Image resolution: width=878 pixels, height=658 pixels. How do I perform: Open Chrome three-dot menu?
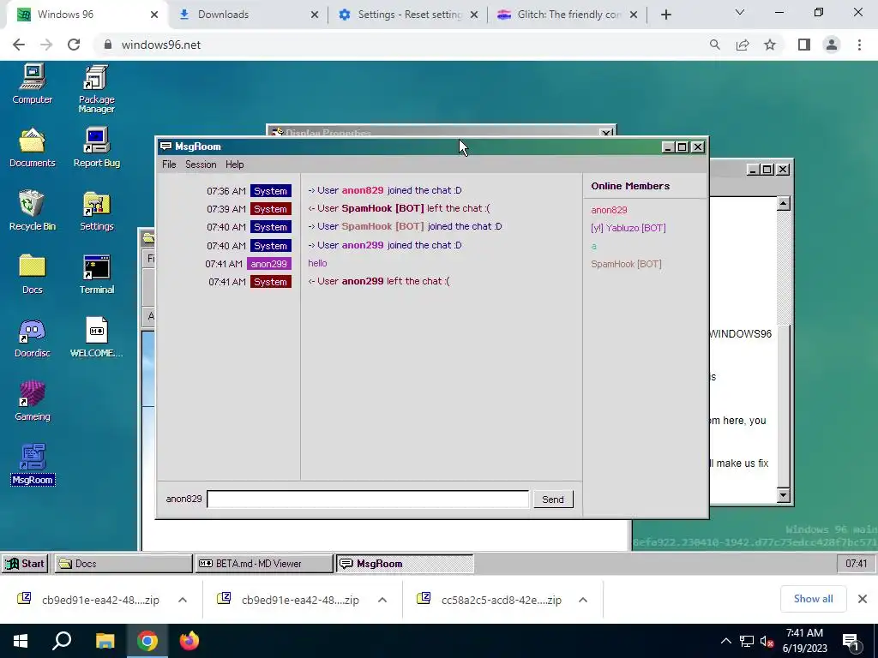859,45
